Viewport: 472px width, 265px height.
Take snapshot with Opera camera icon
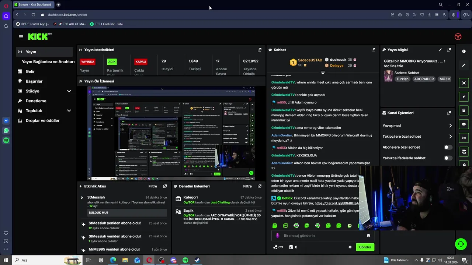(400, 15)
